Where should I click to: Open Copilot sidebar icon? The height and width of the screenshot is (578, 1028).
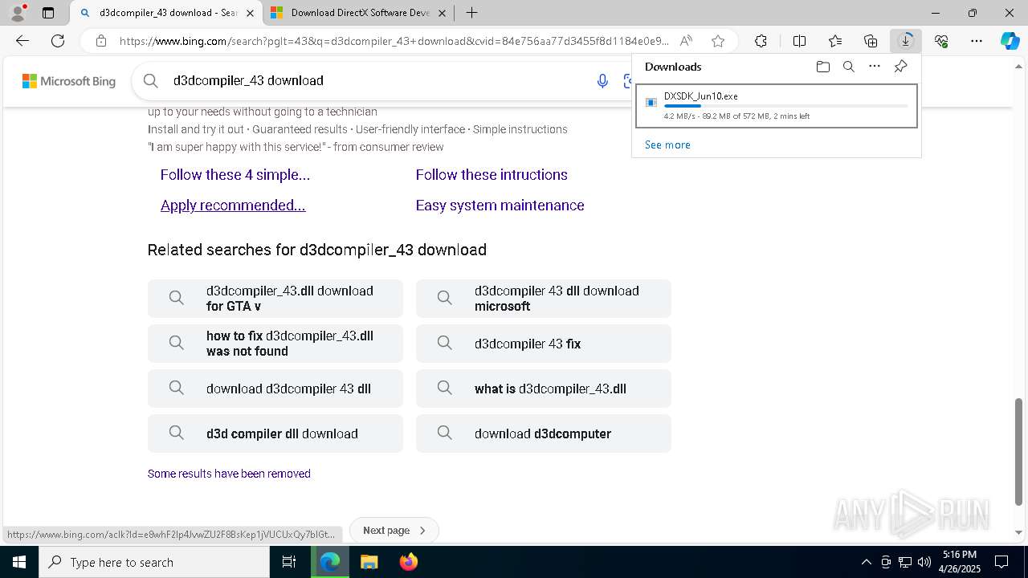point(1010,41)
